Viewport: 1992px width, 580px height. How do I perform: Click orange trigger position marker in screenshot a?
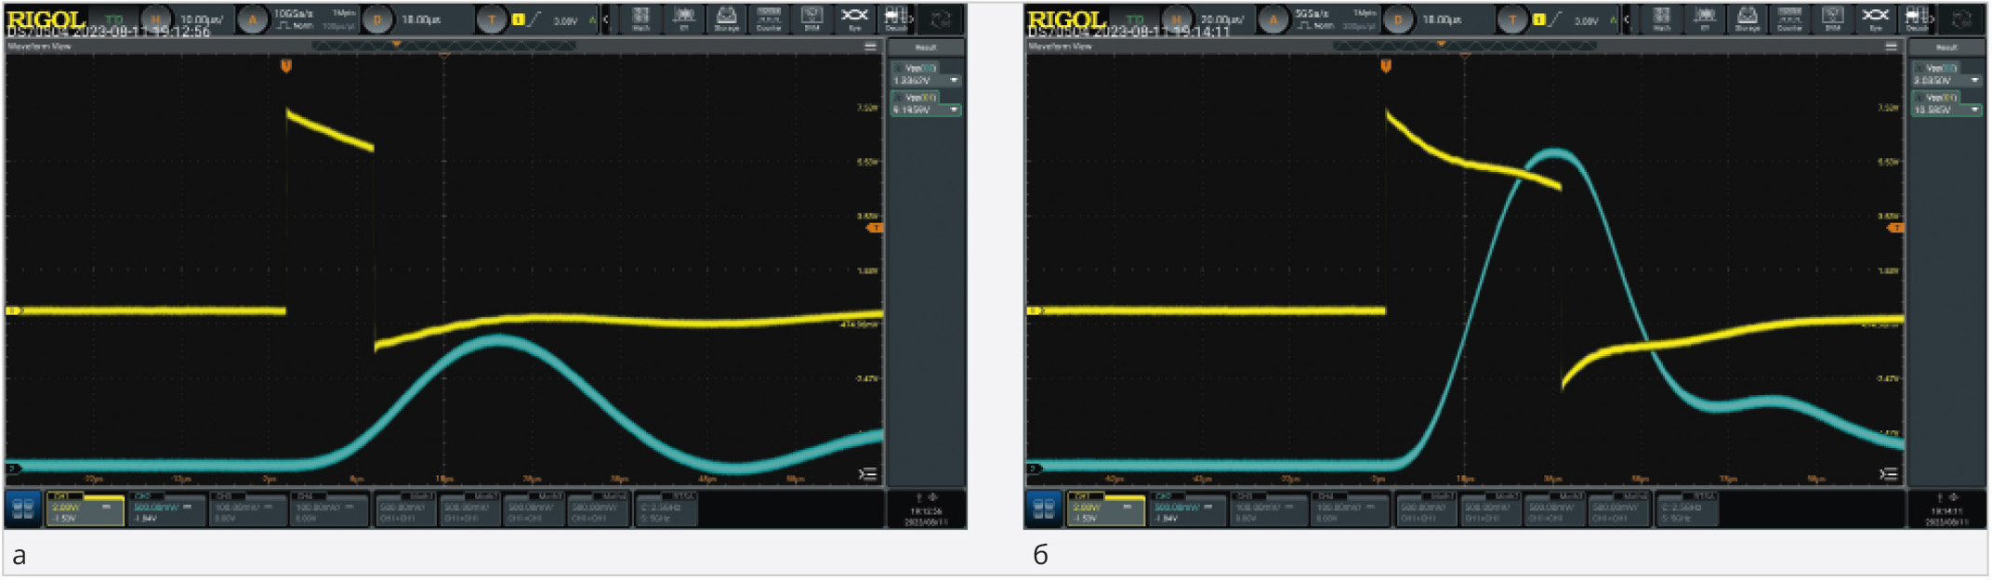(286, 66)
